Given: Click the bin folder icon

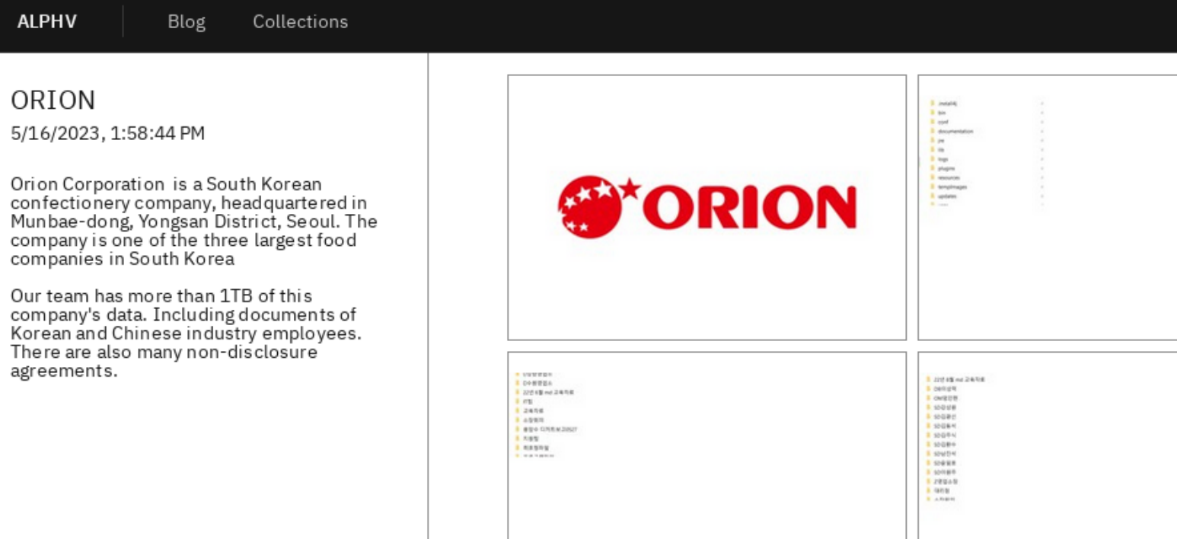Looking at the screenshot, I should pos(932,113).
